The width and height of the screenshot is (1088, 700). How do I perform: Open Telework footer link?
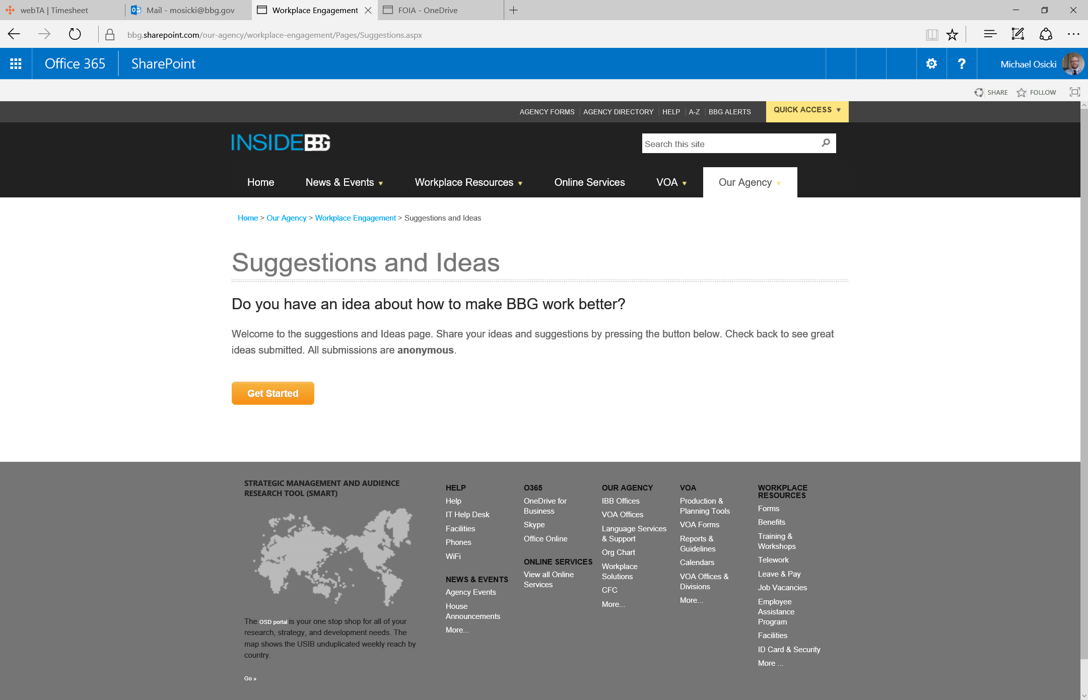coord(773,560)
